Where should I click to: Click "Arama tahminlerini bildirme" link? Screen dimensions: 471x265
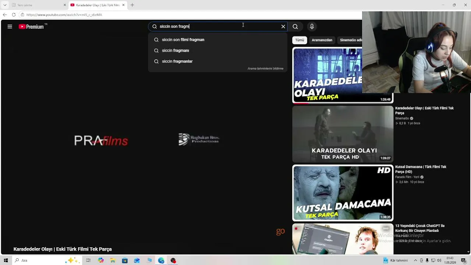click(x=265, y=68)
